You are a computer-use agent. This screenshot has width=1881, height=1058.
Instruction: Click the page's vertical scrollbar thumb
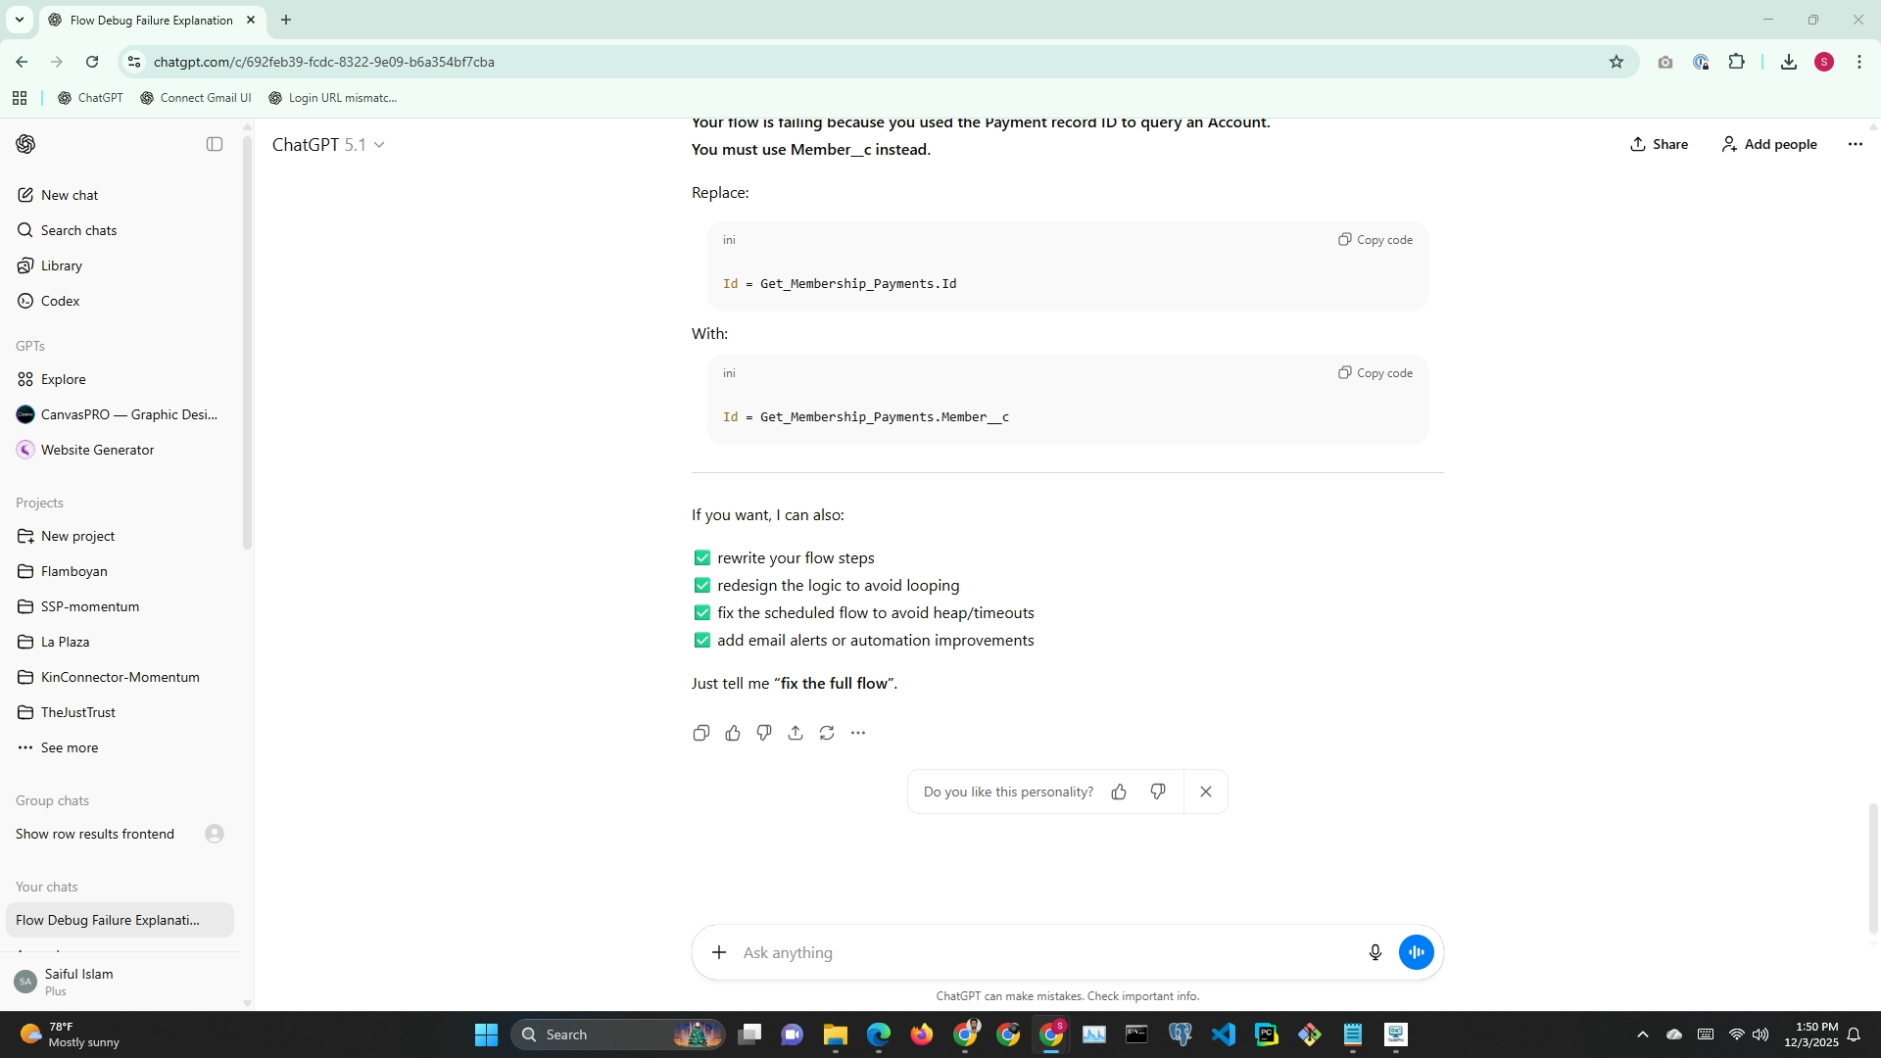(x=1873, y=867)
